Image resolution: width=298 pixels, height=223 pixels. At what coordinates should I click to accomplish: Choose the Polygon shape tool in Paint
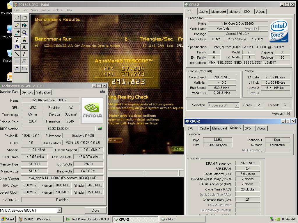[24, 62]
